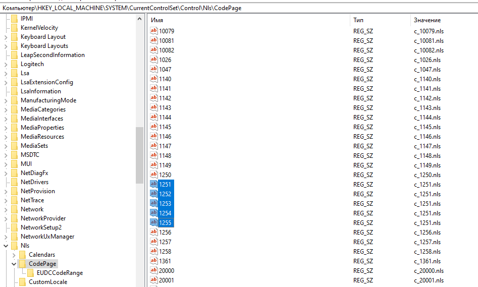Image resolution: width=478 pixels, height=287 pixels.
Task: Click the string icon of value 1143
Action: click(x=153, y=107)
